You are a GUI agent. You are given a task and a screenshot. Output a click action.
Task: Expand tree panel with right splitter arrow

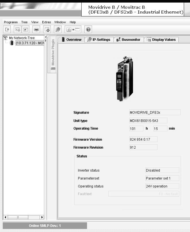pos(45,40)
